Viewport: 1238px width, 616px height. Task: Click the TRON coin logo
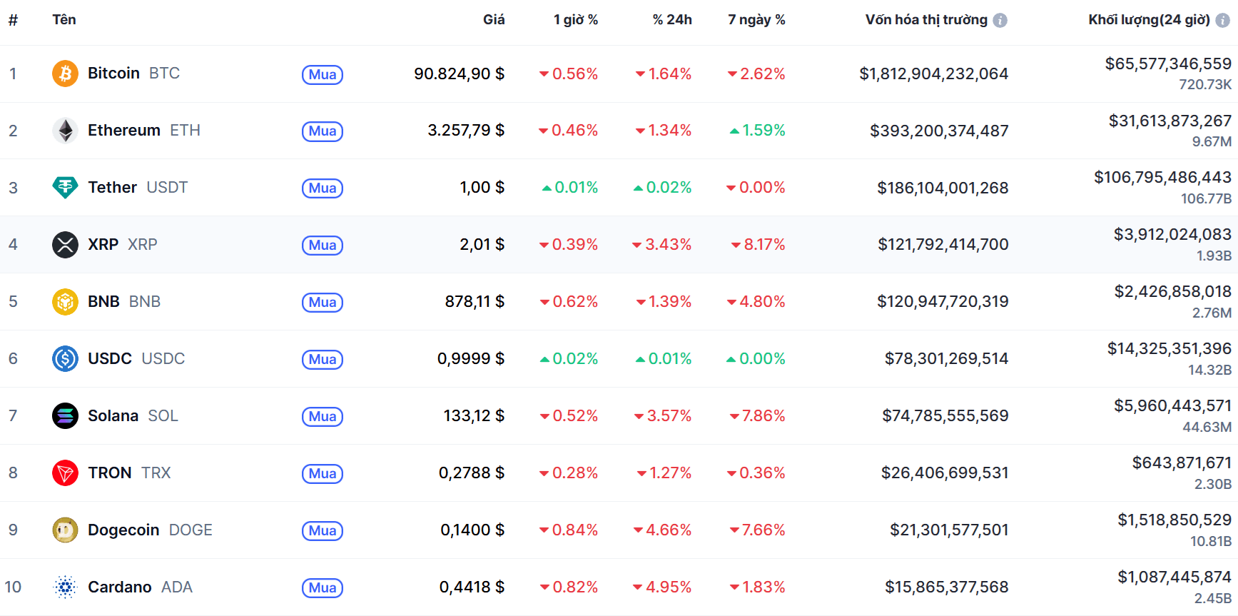65,473
